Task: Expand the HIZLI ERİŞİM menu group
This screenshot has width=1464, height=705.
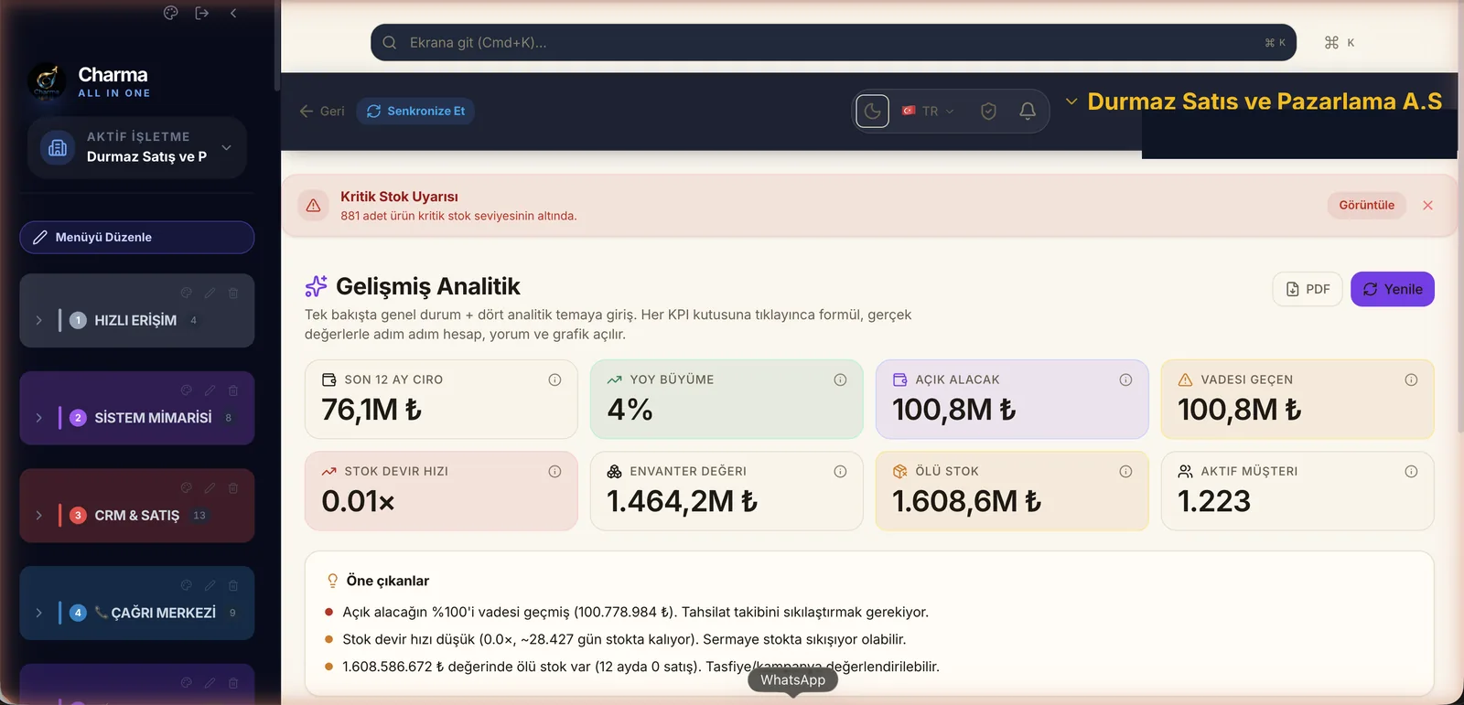Action: click(x=38, y=320)
